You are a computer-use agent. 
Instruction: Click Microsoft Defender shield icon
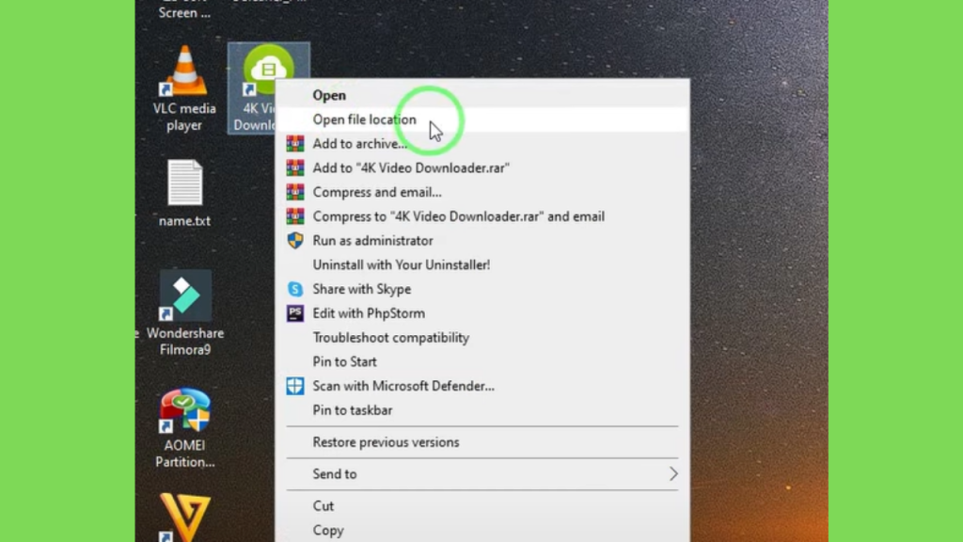pos(295,386)
